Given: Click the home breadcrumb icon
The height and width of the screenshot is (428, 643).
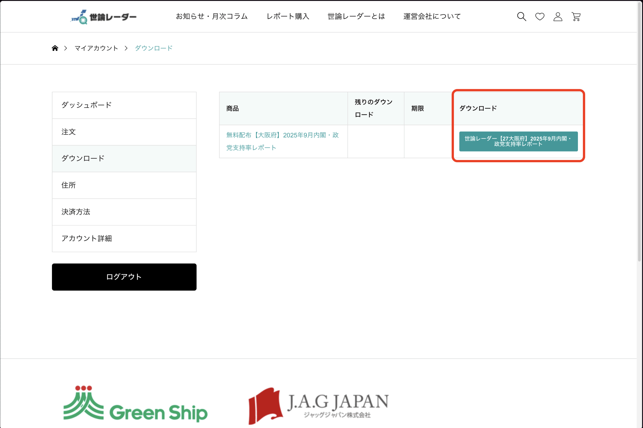Looking at the screenshot, I should tap(55, 48).
